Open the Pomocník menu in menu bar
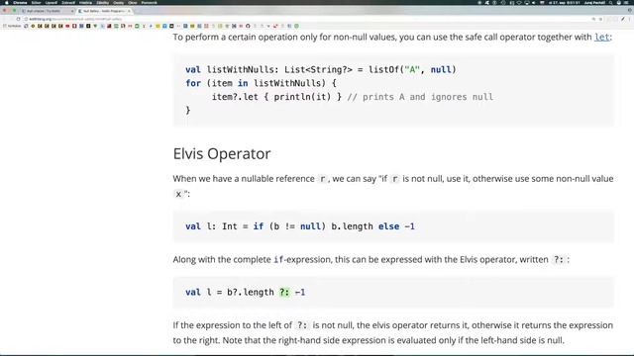 tap(149, 2)
